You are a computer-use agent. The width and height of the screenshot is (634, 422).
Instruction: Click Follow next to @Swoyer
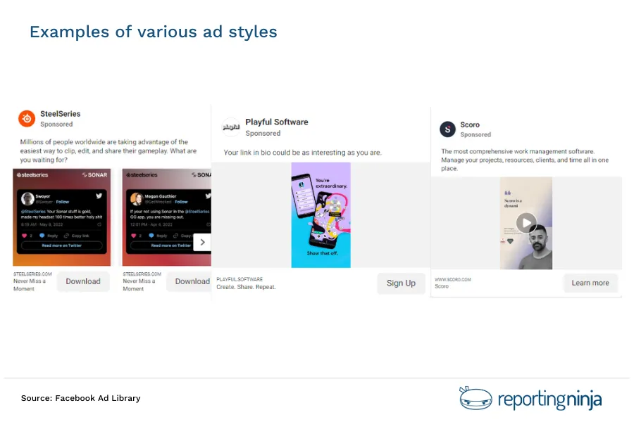[x=61, y=203]
